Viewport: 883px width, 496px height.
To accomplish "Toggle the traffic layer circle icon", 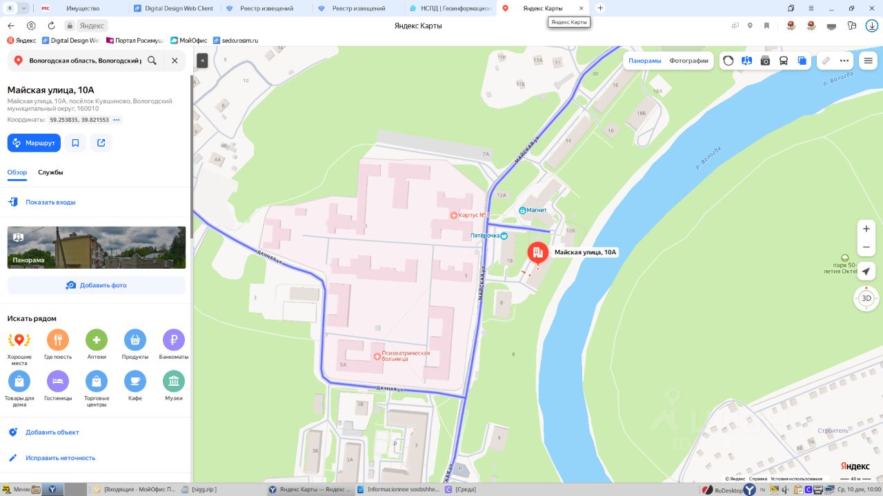I will tap(728, 61).
